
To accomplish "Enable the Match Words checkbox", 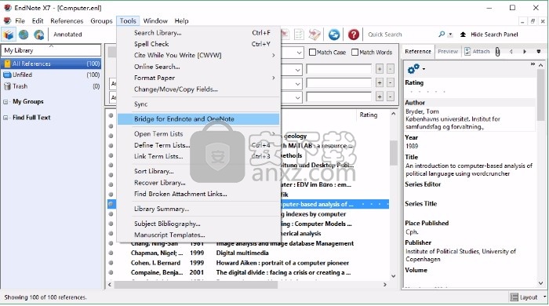I will [354, 52].
